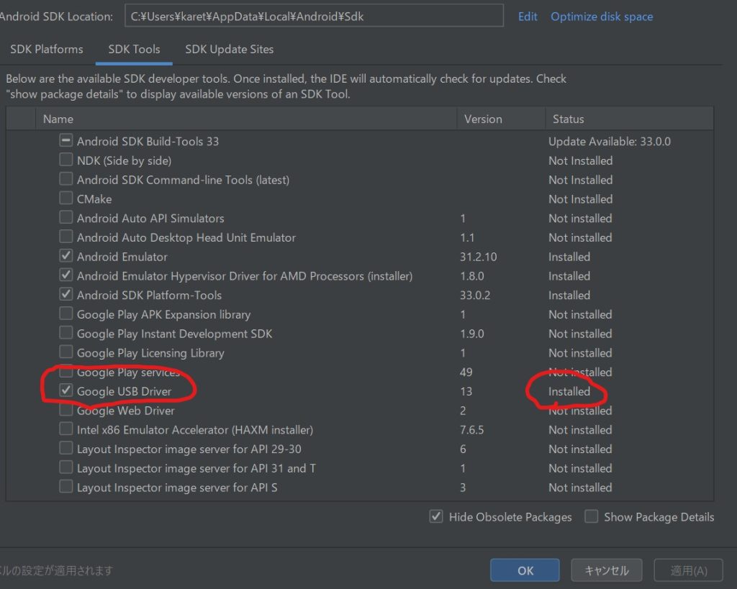Check Google Play Licensing Library box
Image resolution: width=737 pixels, height=589 pixels.
[x=65, y=352]
